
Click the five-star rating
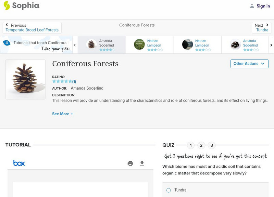(62, 81)
